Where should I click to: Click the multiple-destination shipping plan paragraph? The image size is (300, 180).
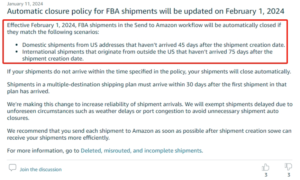pyautogui.click(x=147, y=88)
